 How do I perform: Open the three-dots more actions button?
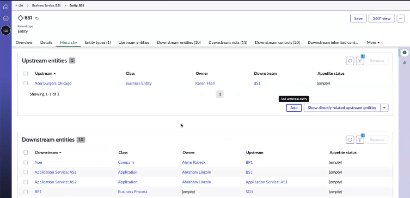pos(401,18)
